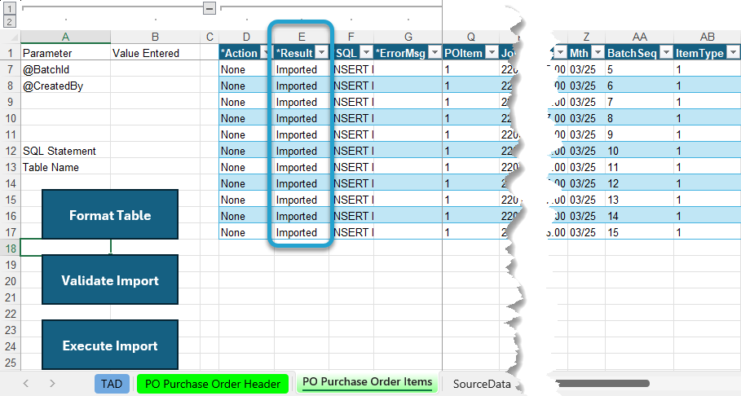Go to next sheet with right arrow
Viewport: 741px width, 396px height.
pyautogui.click(x=52, y=383)
